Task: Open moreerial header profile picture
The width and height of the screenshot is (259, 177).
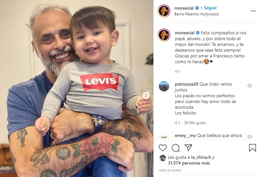Action: pos(164,11)
